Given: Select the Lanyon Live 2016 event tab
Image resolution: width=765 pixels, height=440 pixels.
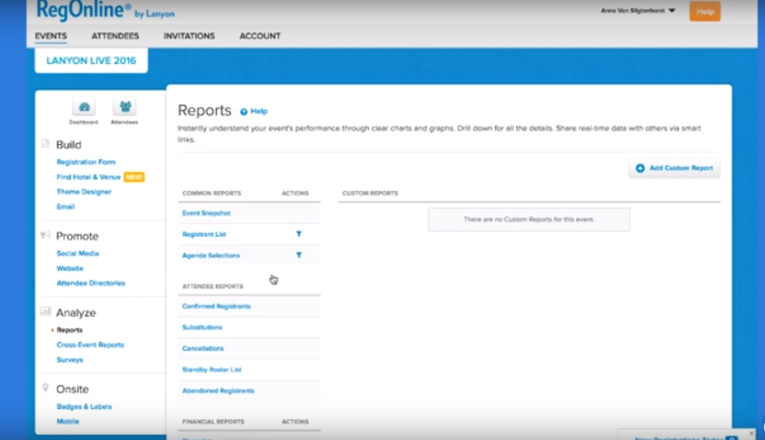Looking at the screenshot, I should point(91,61).
